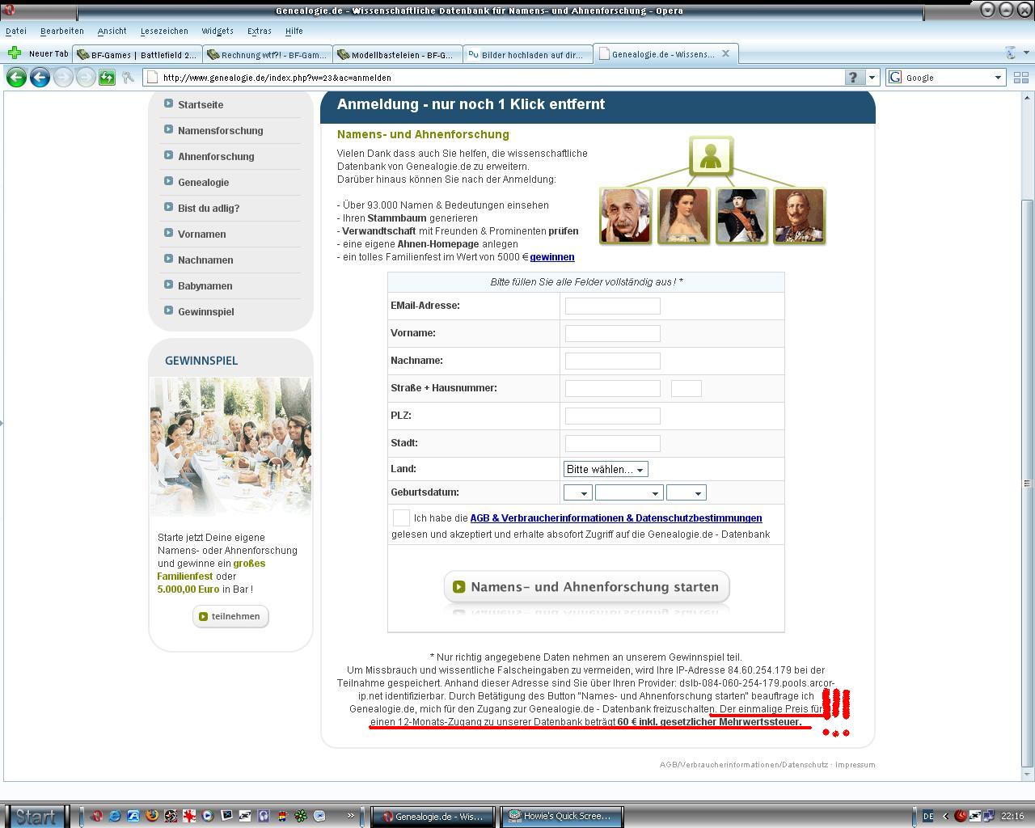Switch to Modellbasteleien tab
Viewport: 1035px width, 828px height.
pos(397,54)
